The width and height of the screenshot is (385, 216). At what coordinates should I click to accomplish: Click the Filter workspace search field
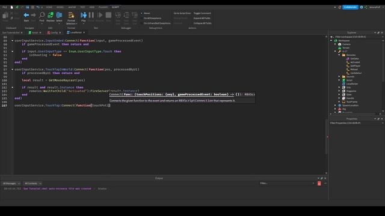coord(356,37)
